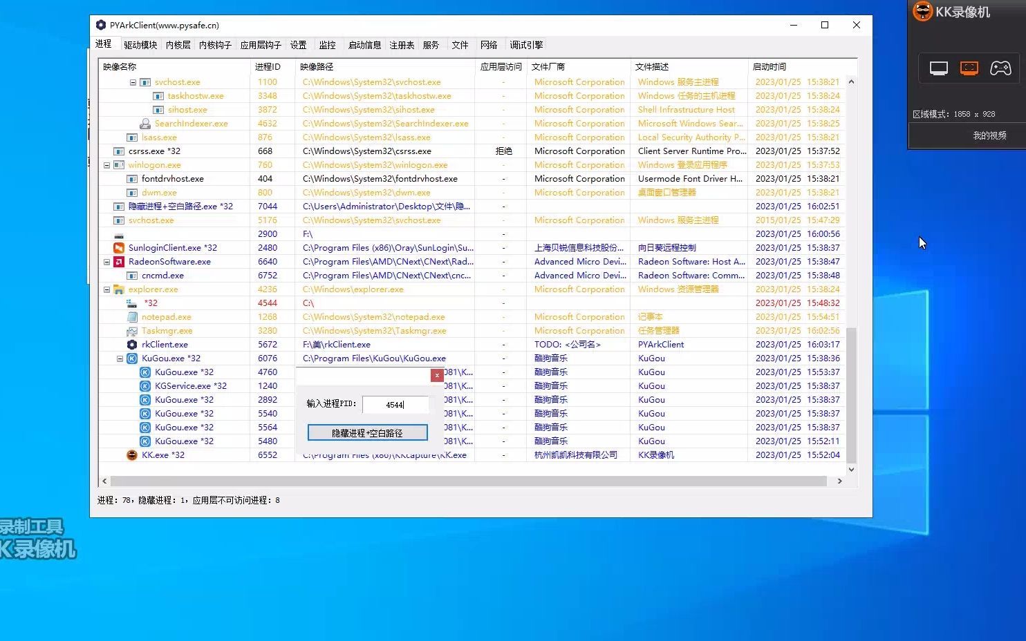Click the parent KuGou.exe icon for PID 6076
This screenshot has height=641, width=1026.
click(132, 358)
